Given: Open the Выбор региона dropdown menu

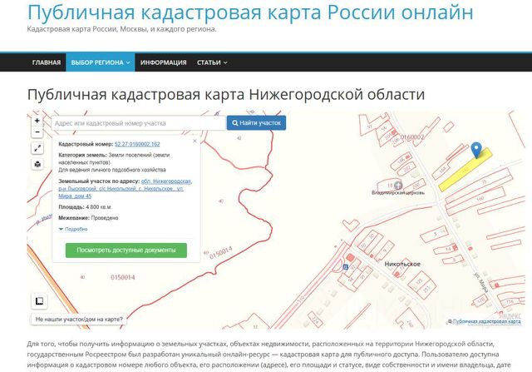Looking at the screenshot, I should click(101, 62).
